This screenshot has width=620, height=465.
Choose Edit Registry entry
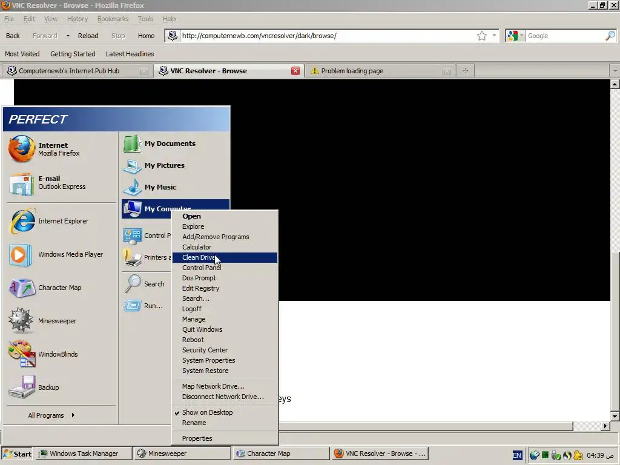pos(225,288)
